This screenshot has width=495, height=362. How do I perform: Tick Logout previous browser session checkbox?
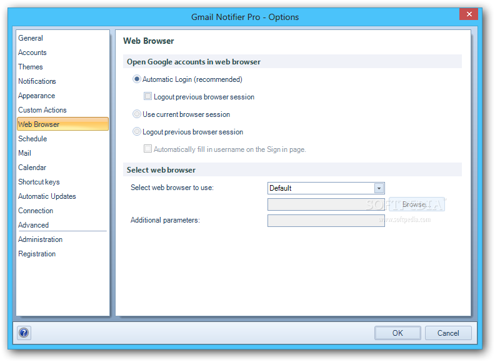click(x=147, y=96)
